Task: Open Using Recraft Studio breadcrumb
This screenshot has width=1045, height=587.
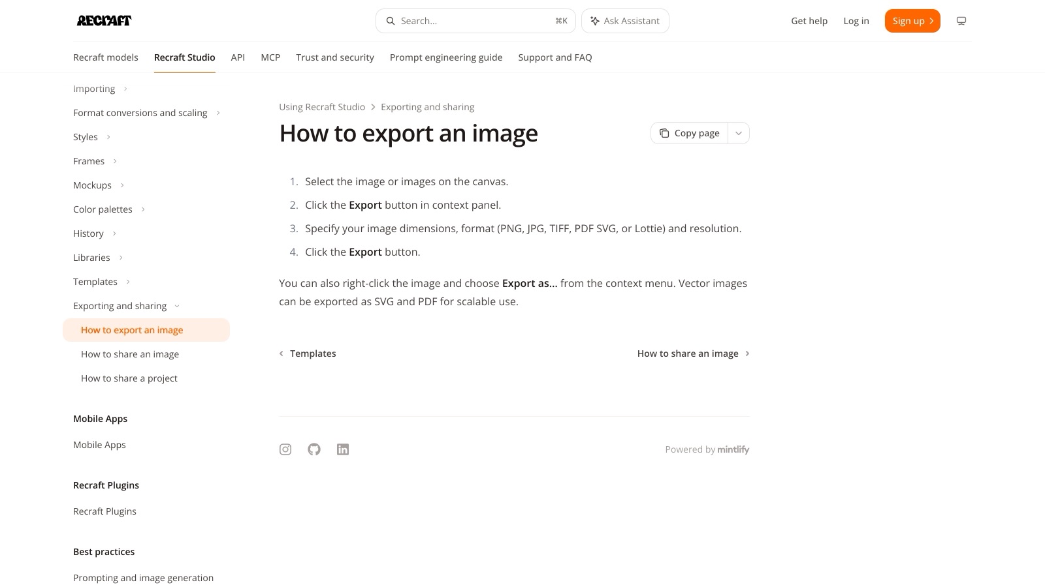Action: 322,107
